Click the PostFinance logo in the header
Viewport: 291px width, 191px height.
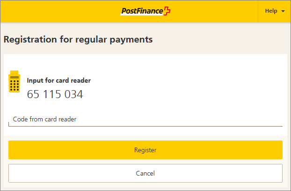(x=145, y=11)
